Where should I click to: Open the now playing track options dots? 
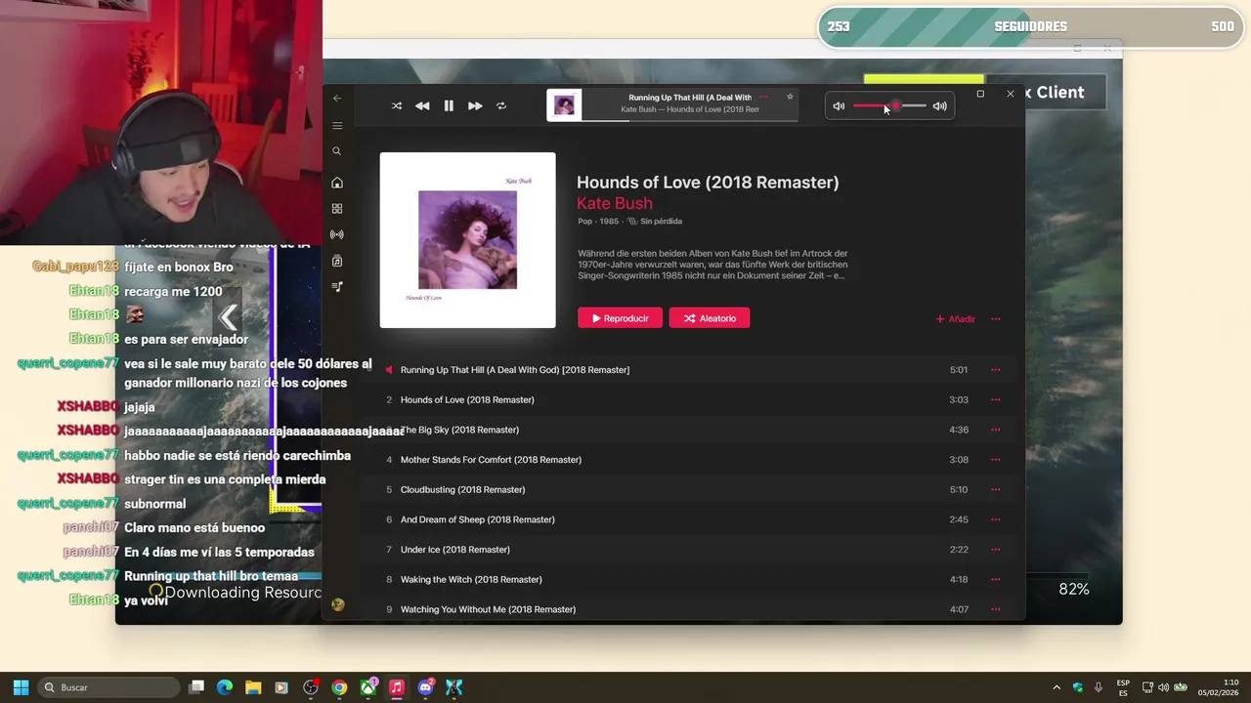(763, 97)
